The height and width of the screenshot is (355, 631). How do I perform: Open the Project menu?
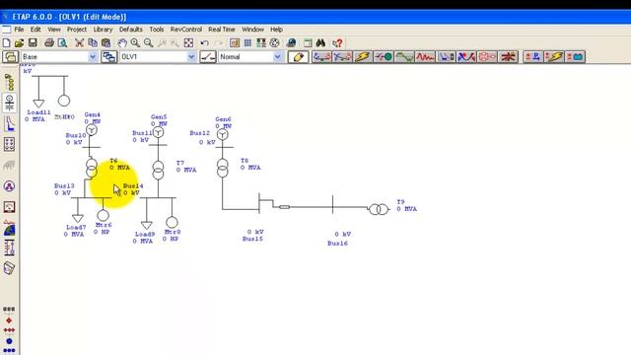(77, 30)
